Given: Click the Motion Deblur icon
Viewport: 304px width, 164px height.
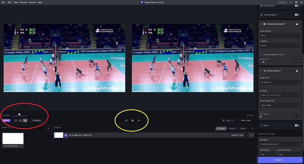Looking at the screenshot, I should [262, 15].
